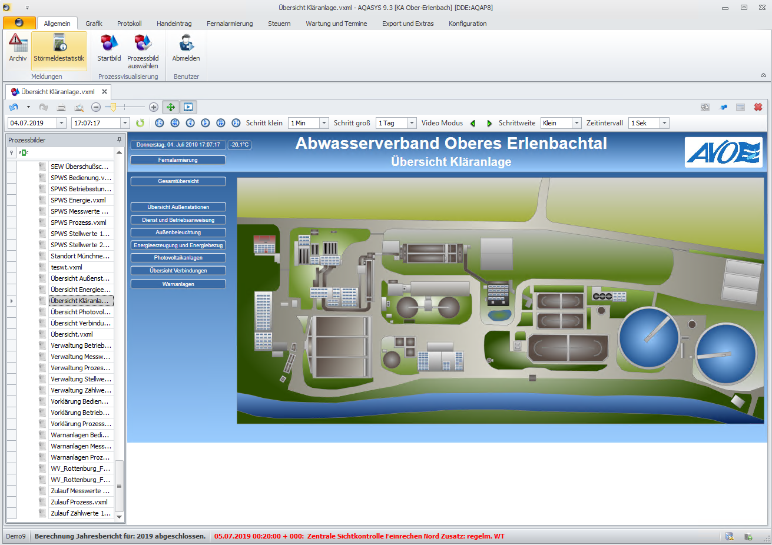Screen dimensions: 772x545
Task: Click the green Video Modus forward arrow
Action: pos(489,123)
